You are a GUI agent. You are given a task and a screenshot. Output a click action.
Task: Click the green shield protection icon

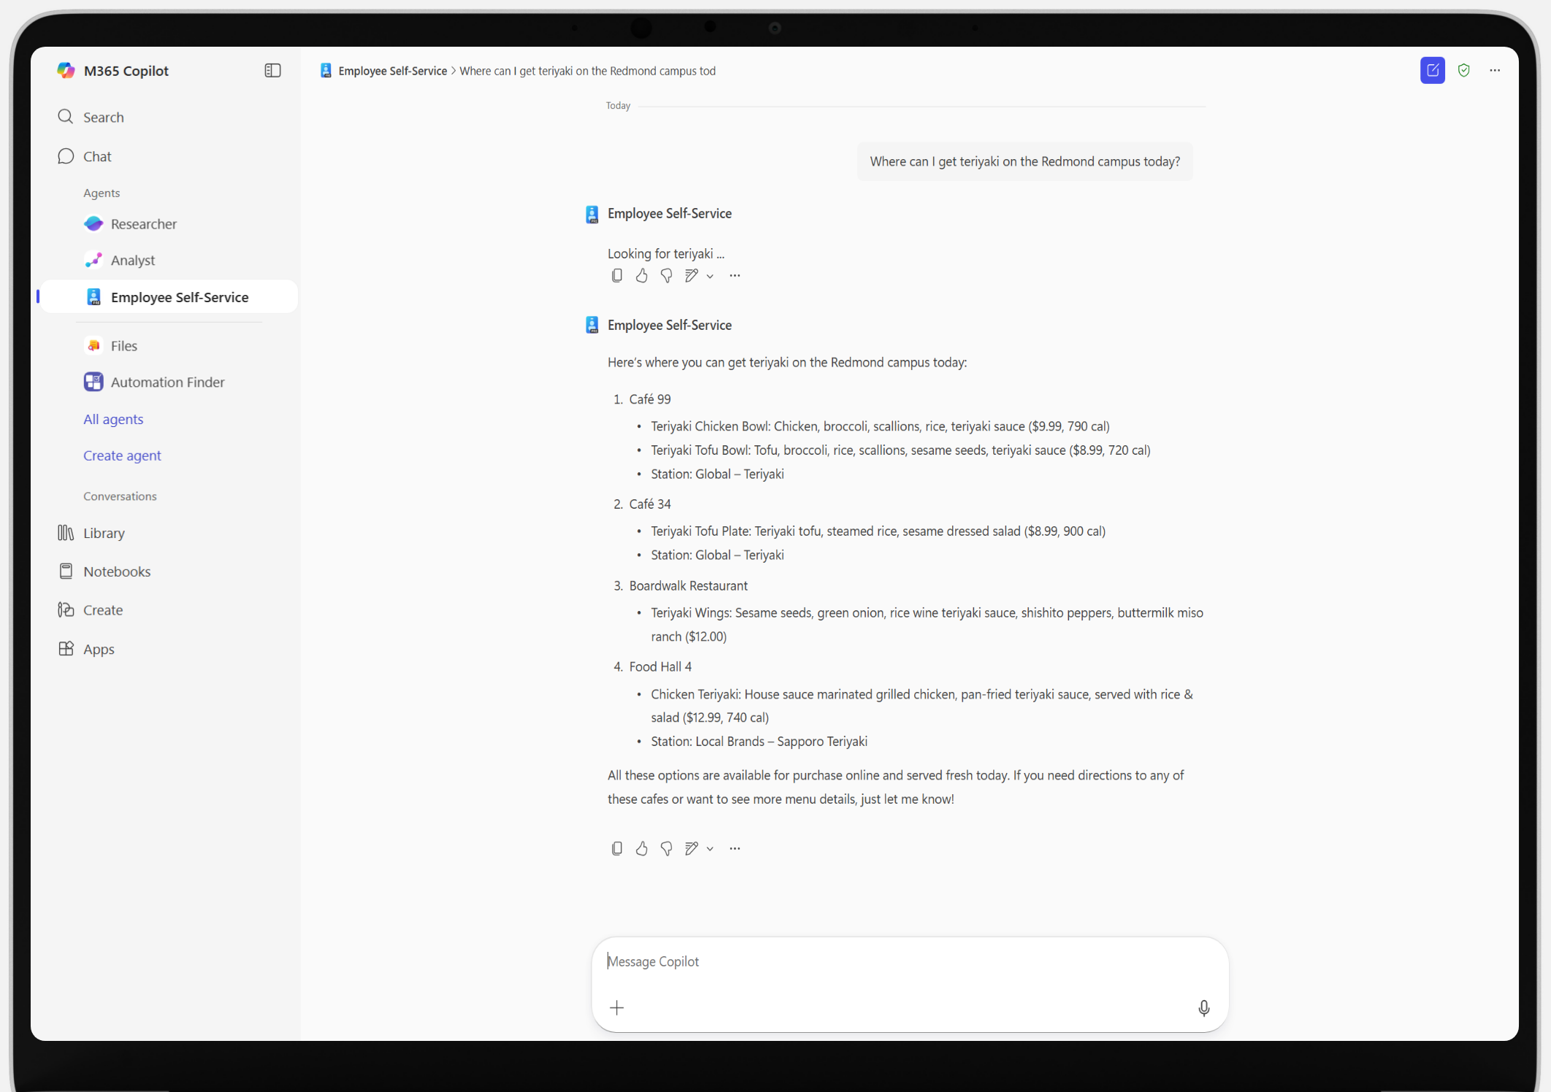click(1463, 70)
